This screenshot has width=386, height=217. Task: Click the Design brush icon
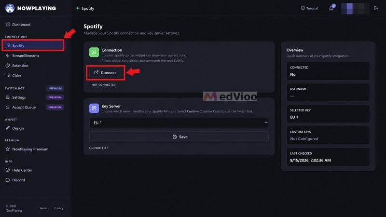pyautogui.click(x=8, y=128)
